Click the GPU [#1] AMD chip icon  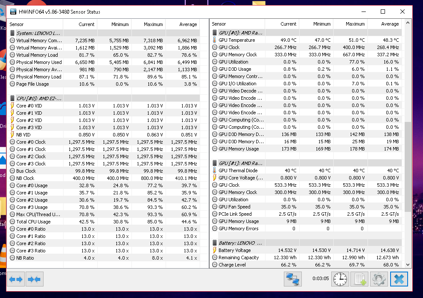[x=214, y=163]
